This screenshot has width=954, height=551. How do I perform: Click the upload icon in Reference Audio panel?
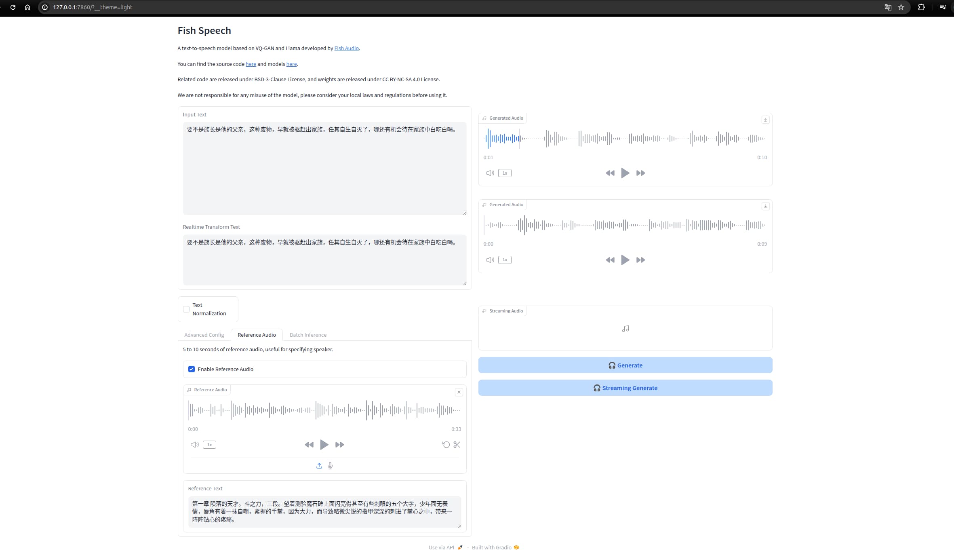pyautogui.click(x=319, y=465)
